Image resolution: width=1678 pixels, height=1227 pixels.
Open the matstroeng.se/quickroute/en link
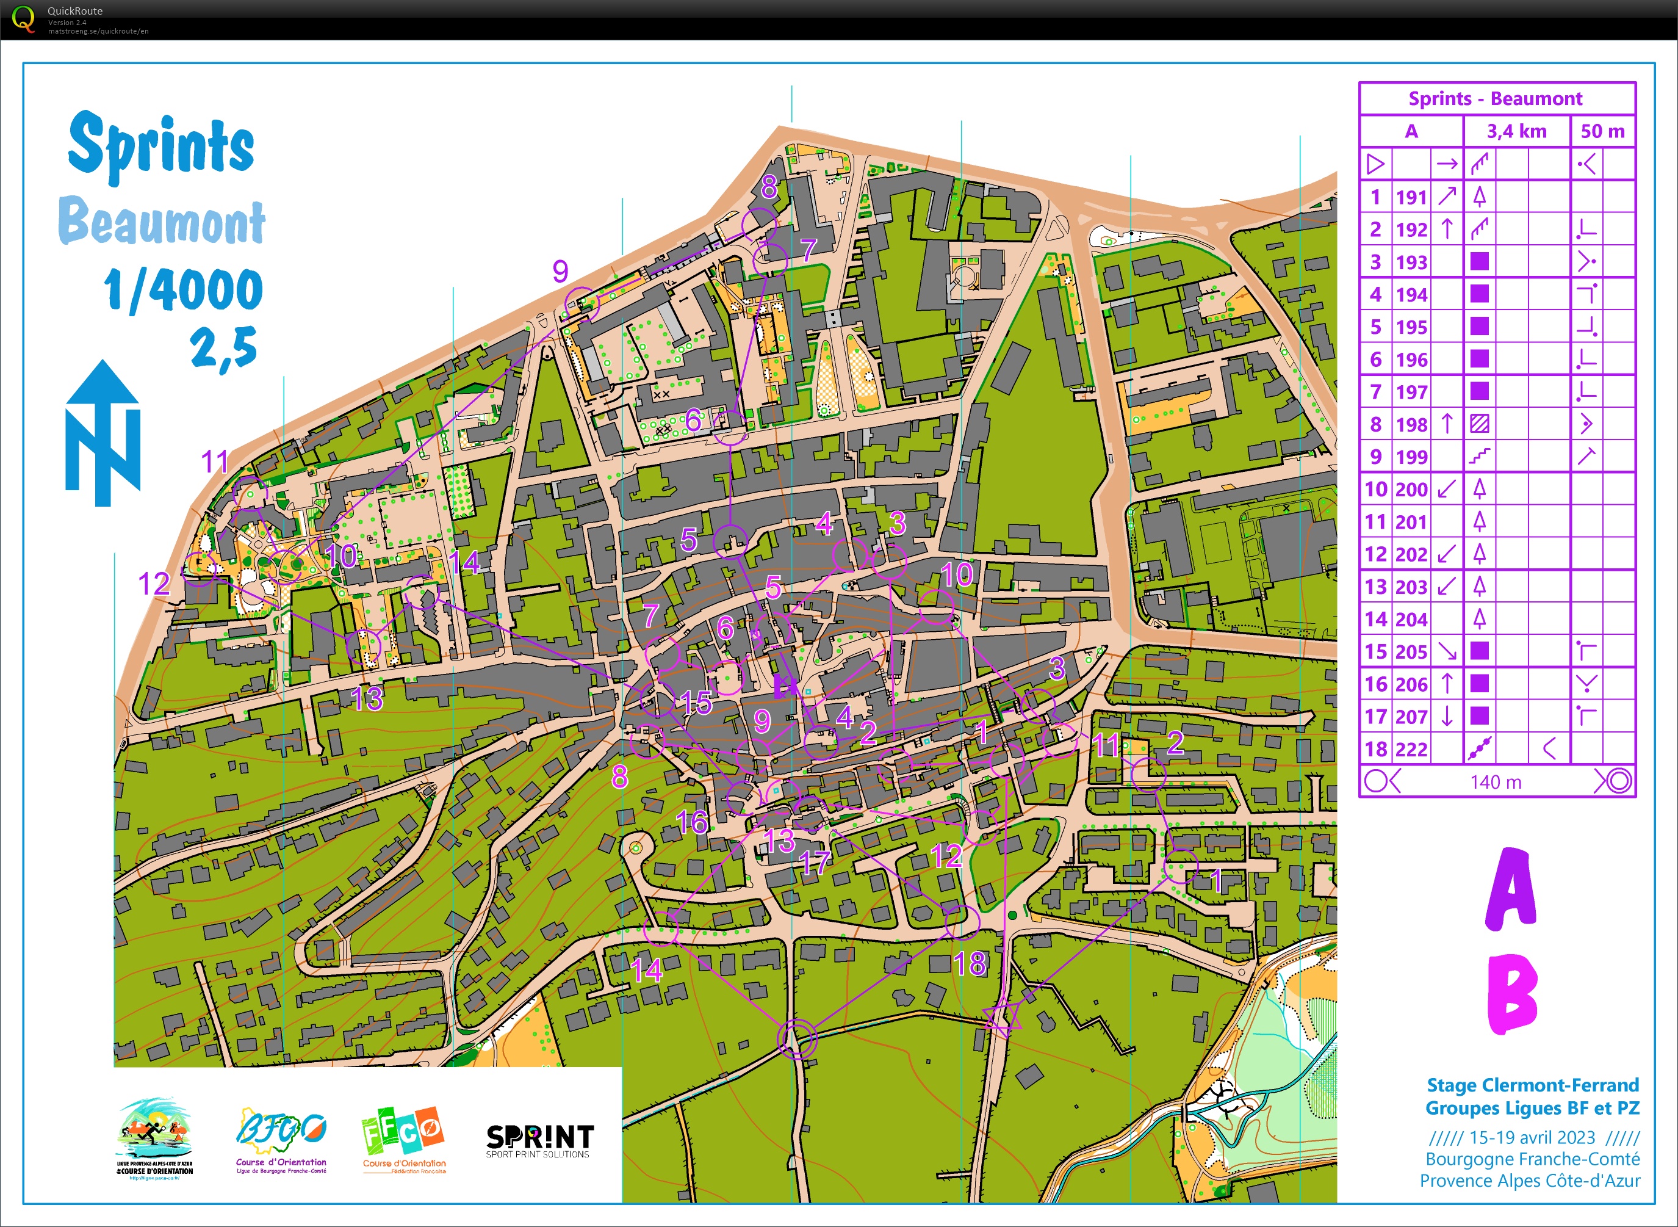point(98,31)
